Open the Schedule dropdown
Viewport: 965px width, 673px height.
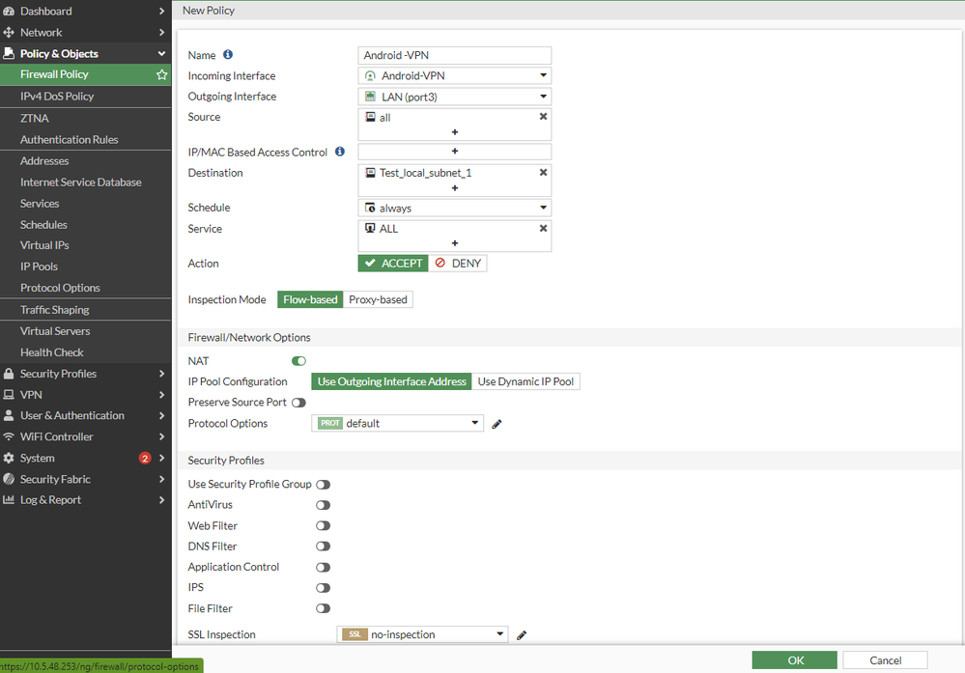point(454,208)
